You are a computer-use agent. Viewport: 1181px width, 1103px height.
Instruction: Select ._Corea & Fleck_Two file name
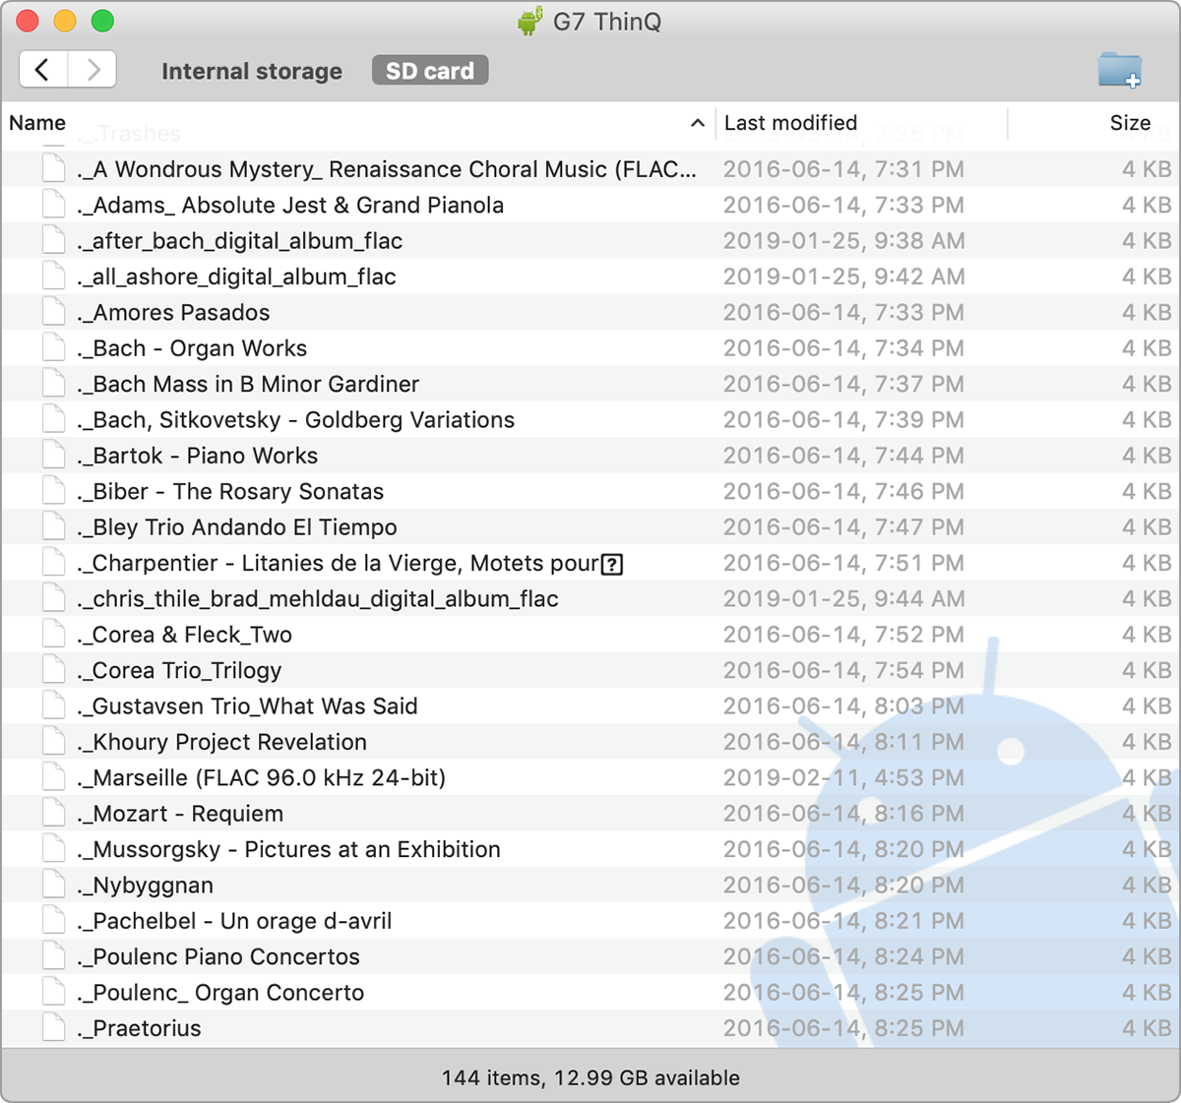click(x=184, y=635)
